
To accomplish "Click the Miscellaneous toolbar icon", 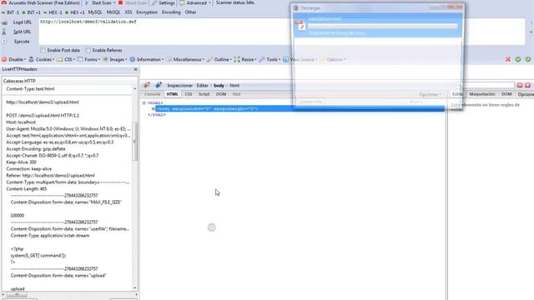I will (169, 59).
